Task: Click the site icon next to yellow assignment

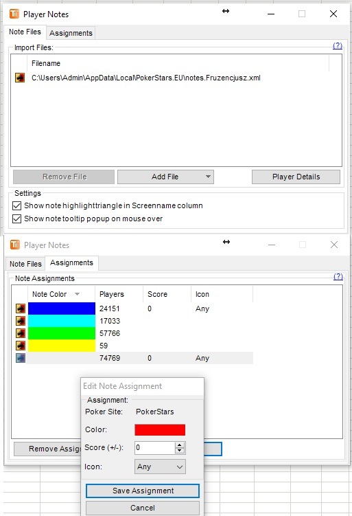Action: click(x=21, y=346)
